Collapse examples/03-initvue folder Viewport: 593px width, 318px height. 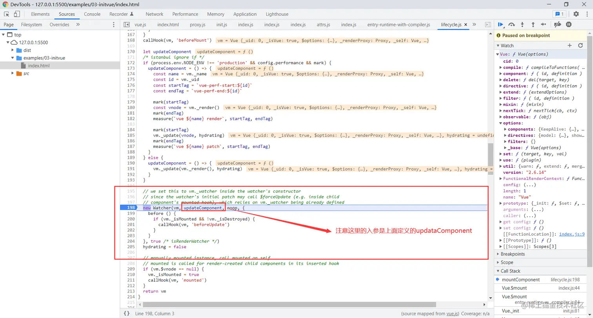(x=13, y=58)
